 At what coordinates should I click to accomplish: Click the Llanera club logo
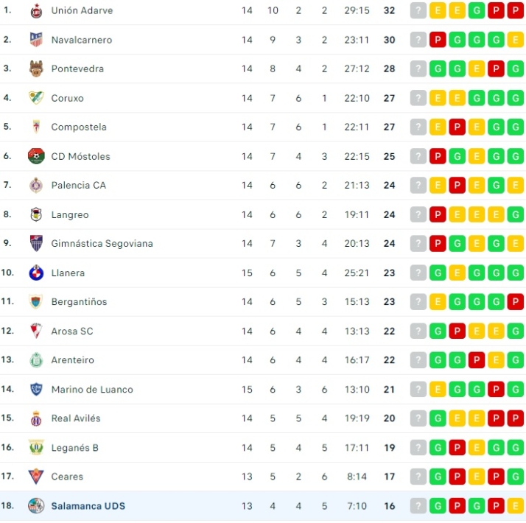tap(36, 273)
